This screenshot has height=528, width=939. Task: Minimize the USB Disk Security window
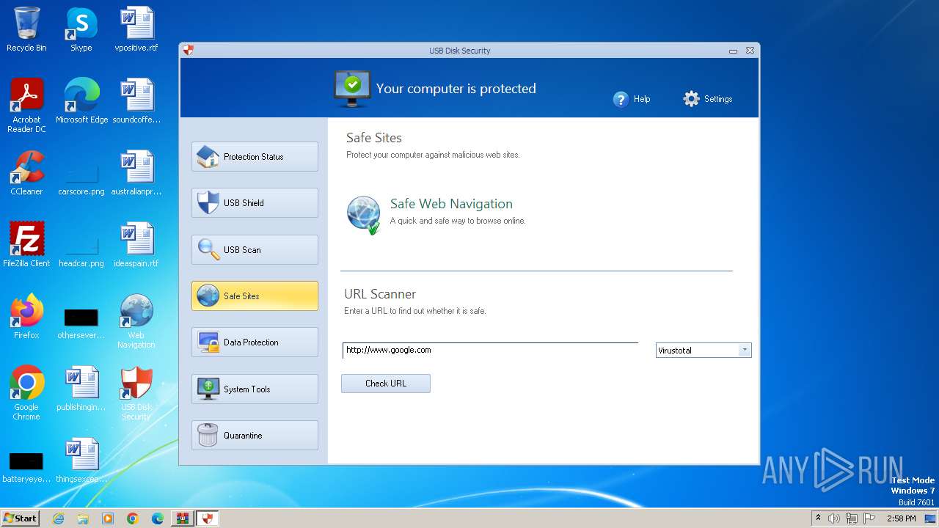[x=733, y=51]
